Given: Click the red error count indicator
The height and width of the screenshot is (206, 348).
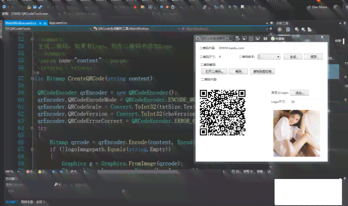Looking at the screenshot, I should (x=29, y=172).
